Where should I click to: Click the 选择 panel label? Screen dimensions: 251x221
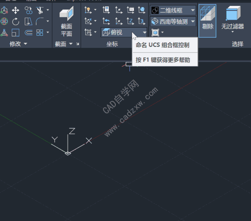(238, 44)
